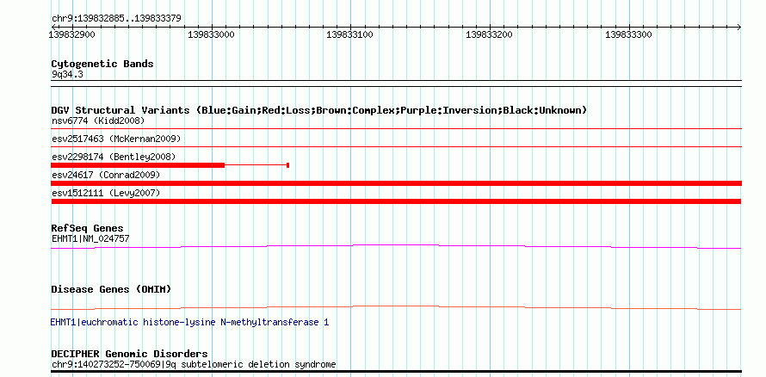This screenshot has width=766, height=377.
Task: Open variant esv24617 (Conrad2009)
Action: tap(106, 175)
